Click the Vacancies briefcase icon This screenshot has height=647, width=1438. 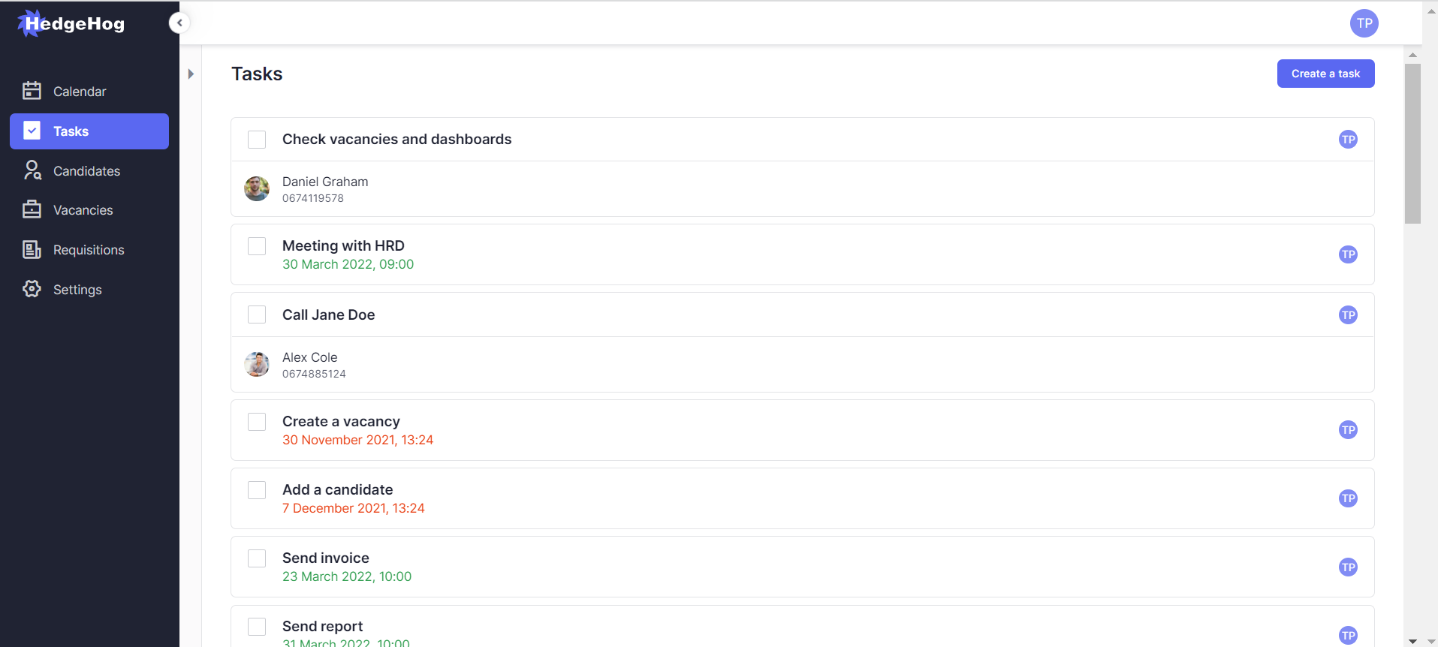[32, 209]
